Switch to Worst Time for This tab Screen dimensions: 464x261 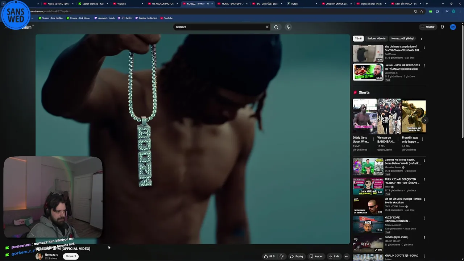371,4
